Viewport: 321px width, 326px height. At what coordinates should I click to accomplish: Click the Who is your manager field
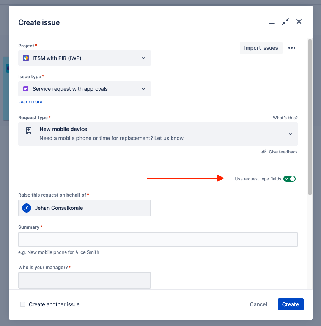click(x=85, y=280)
